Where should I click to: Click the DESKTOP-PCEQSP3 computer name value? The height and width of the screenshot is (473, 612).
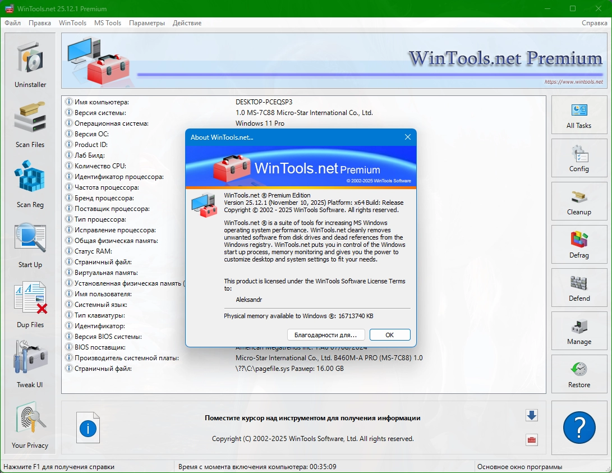click(x=264, y=102)
